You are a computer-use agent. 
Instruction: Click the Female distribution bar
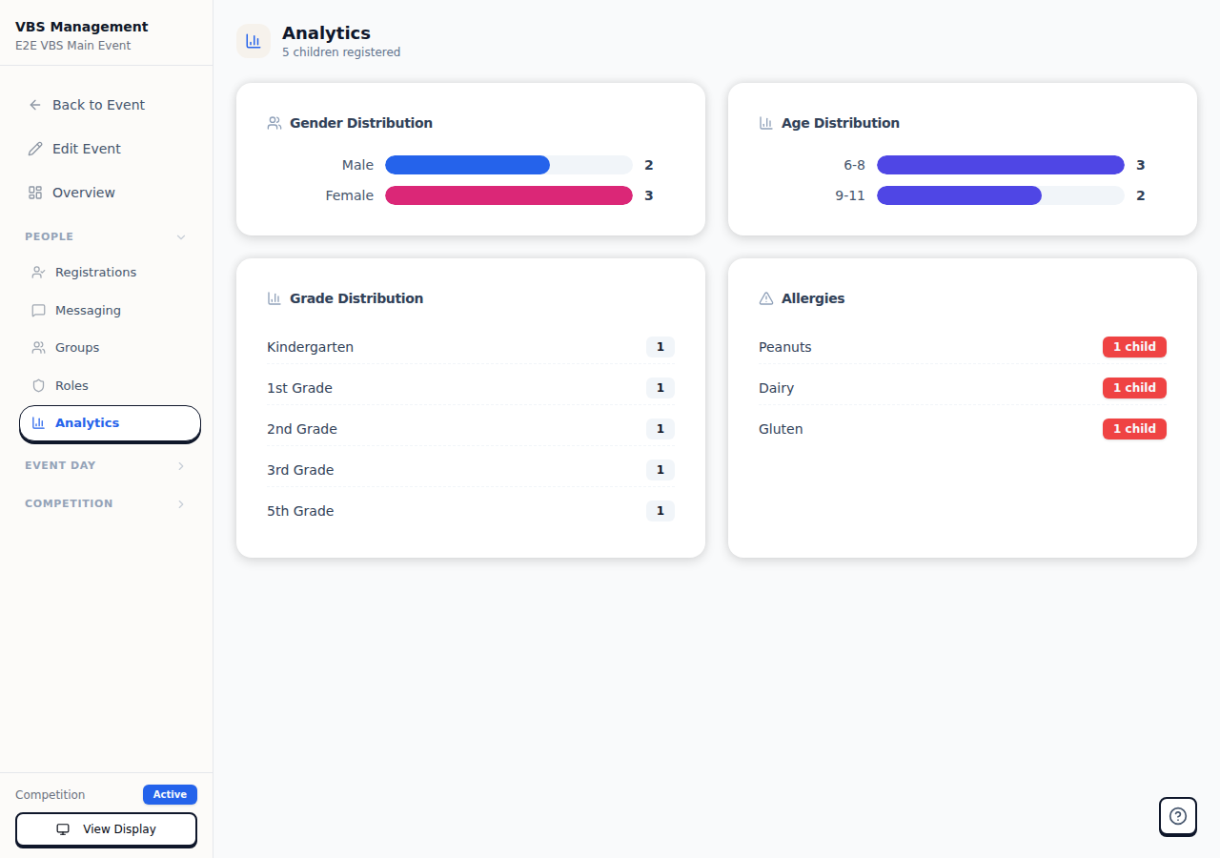point(508,195)
